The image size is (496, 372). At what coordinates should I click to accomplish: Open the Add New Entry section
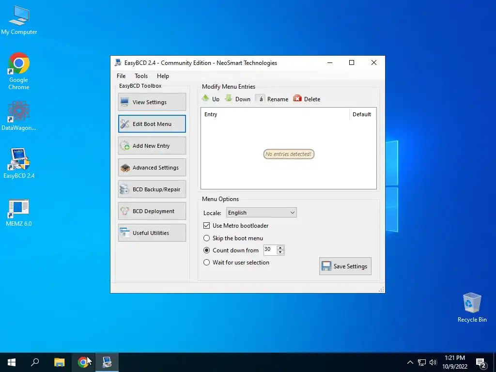pos(152,145)
